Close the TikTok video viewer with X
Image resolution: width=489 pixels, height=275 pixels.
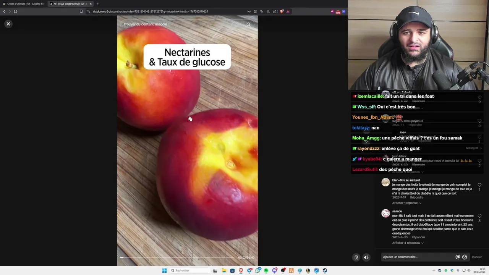coord(8,24)
